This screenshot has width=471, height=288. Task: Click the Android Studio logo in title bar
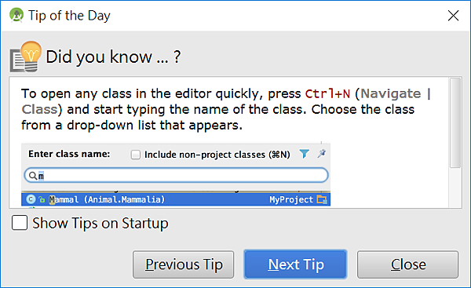click(16, 15)
